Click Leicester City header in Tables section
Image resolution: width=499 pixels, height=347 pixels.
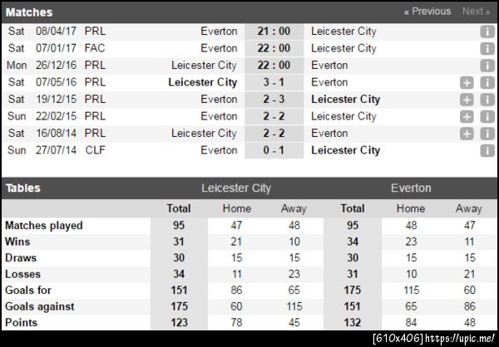[x=236, y=188]
